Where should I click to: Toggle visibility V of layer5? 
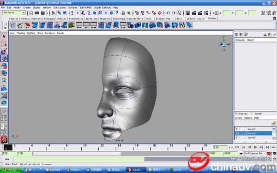237,137
